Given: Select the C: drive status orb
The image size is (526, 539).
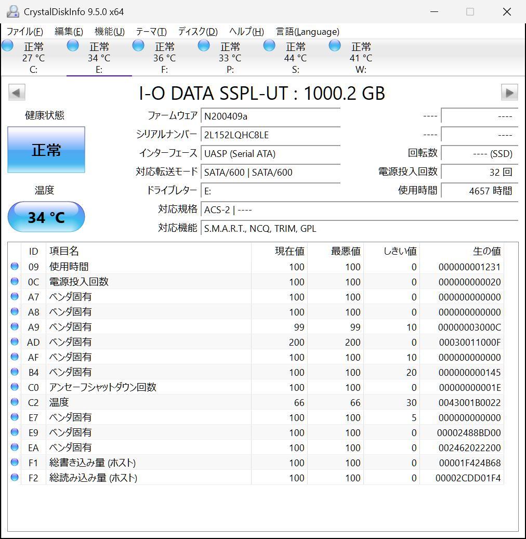Looking at the screenshot, I should coord(7,45).
